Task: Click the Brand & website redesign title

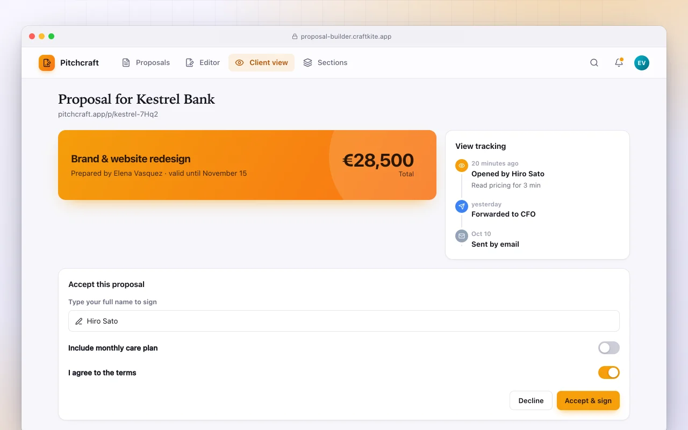Action: tap(131, 159)
